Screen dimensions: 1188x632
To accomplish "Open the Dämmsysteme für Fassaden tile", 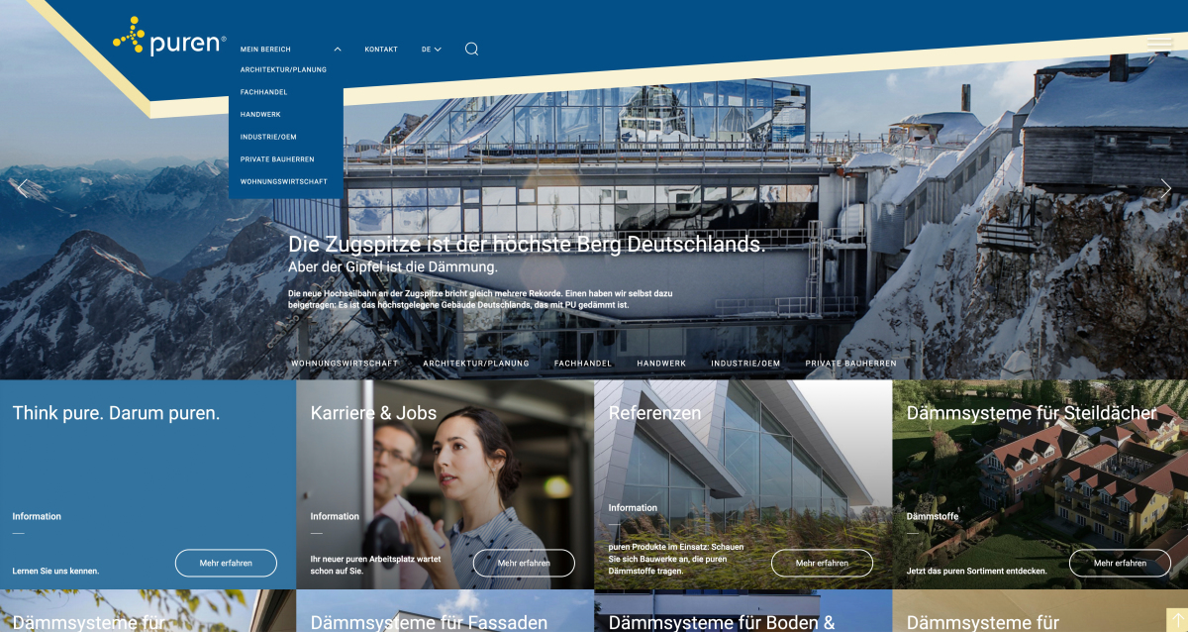I will point(429,622).
